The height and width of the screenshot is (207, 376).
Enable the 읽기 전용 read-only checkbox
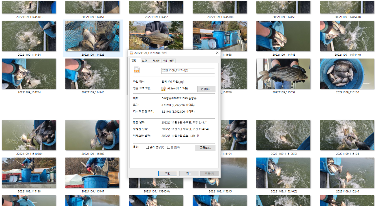click(x=147, y=147)
